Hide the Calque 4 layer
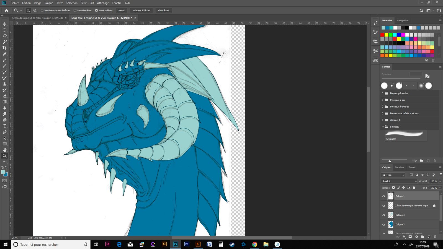This screenshot has height=249, width=443. click(x=384, y=215)
